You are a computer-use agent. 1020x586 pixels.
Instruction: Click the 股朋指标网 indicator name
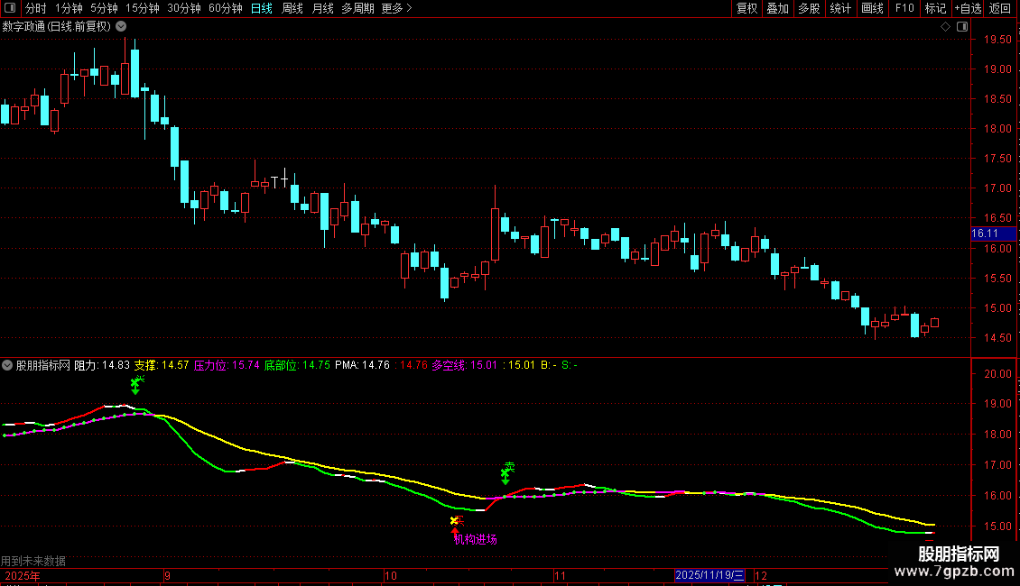point(43,365)
